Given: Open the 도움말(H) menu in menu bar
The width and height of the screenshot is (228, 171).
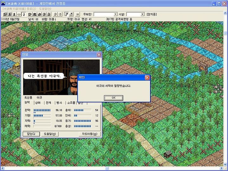Looking at the screenshot, I should 45,9.
